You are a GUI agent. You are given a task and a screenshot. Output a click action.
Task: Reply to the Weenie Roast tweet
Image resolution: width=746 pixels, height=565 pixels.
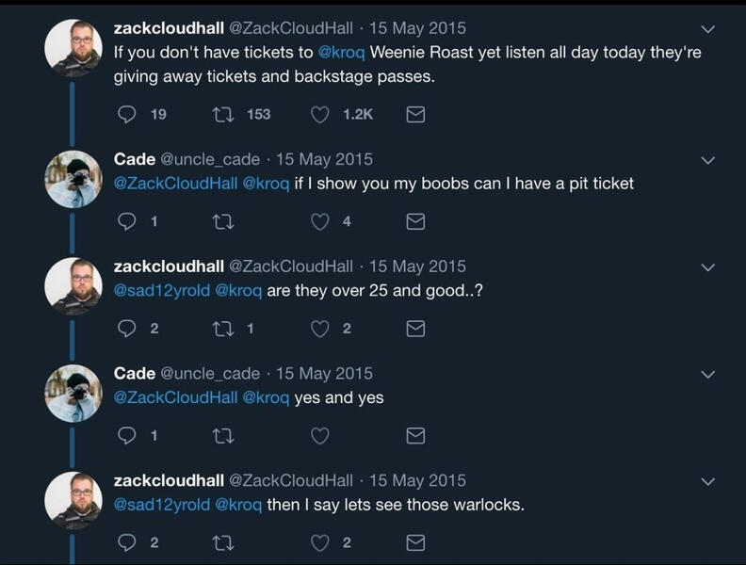[x=128, y=114]
